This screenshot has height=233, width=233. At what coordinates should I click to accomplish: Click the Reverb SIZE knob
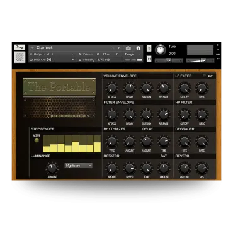coord(202,168)
